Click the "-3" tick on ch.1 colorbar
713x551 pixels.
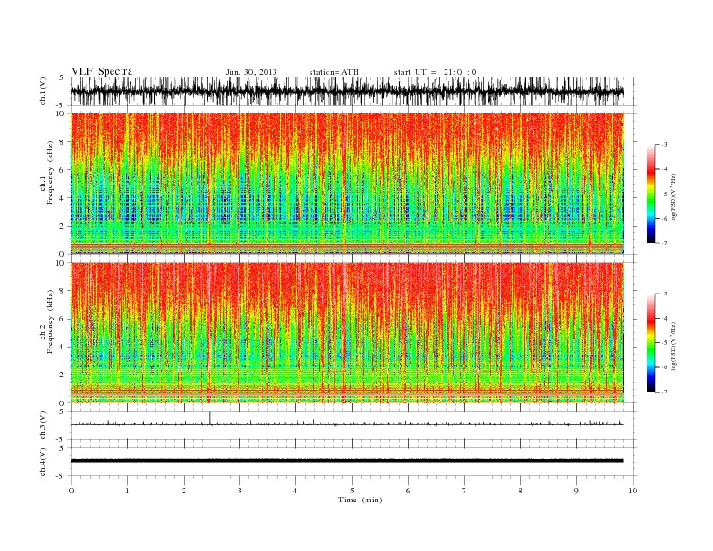pos(663,145)
